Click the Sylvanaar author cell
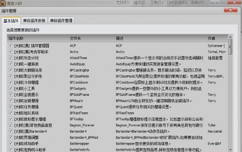The image size is (242, 152). (x=216, y=46)
